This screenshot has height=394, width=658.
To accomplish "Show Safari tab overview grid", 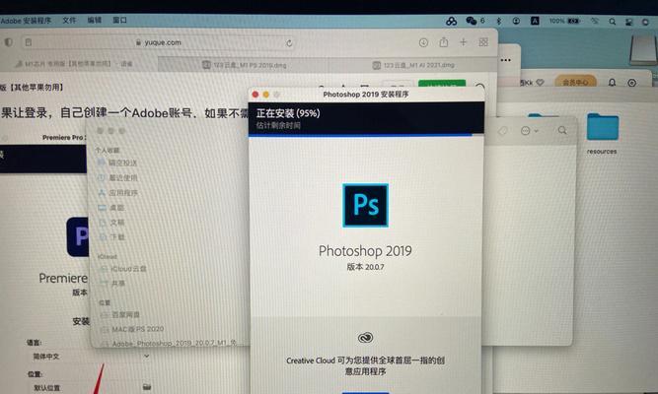I will click(x=483, y=42).
